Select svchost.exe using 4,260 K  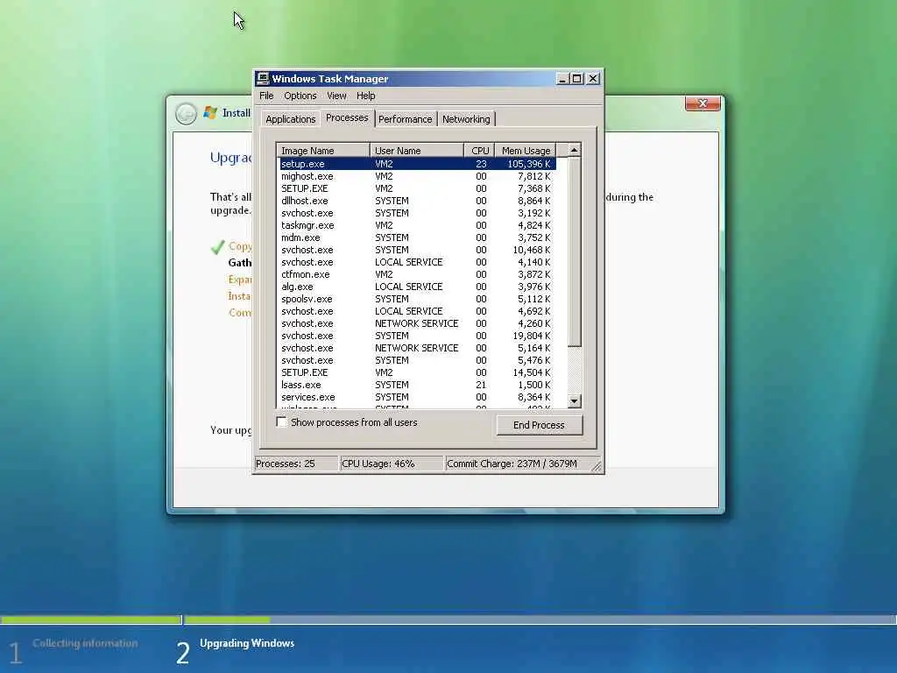(416, 323)
